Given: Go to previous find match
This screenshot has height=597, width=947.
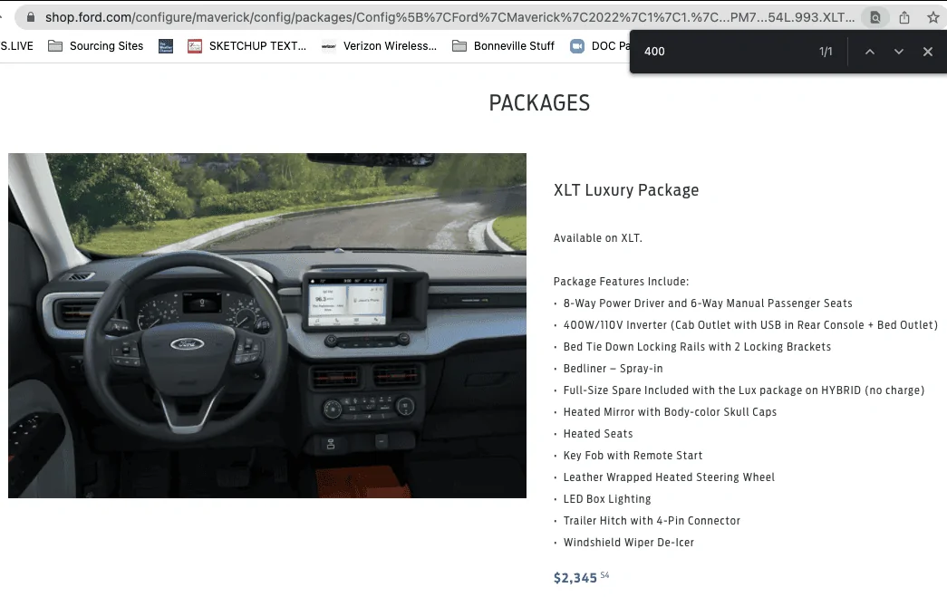Looking at the screenshot, I should coord(870,52).
